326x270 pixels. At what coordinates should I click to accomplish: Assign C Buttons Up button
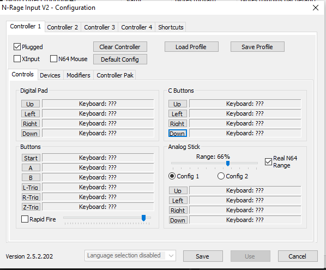point(178,104)
